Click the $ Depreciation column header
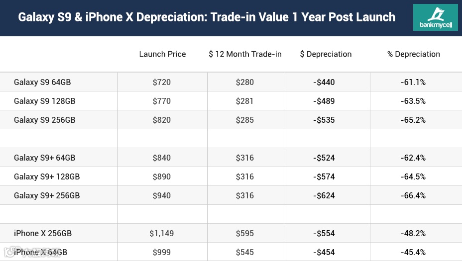The image size is (462, 261). click(326, 54)
